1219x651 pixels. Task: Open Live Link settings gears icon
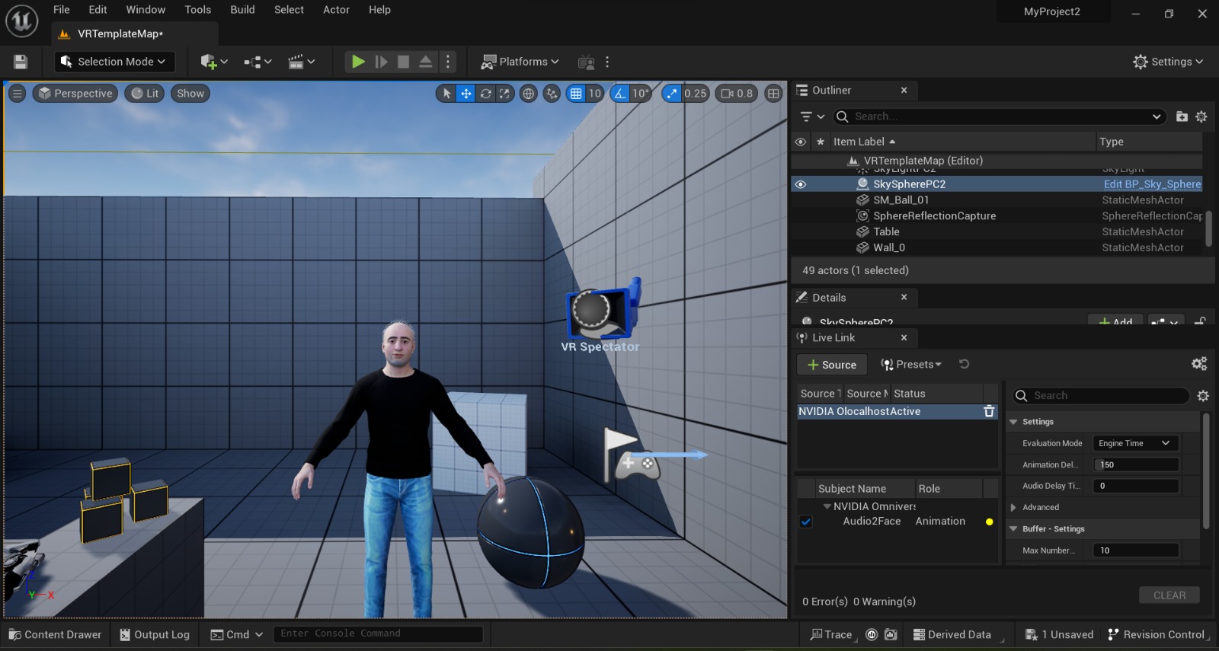click(1199, 364)
